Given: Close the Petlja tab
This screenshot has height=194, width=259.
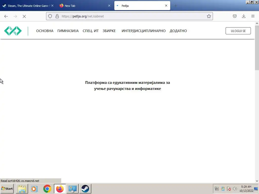Looking at the screenshot, I should pyautogui.click(x=166, y=6).
